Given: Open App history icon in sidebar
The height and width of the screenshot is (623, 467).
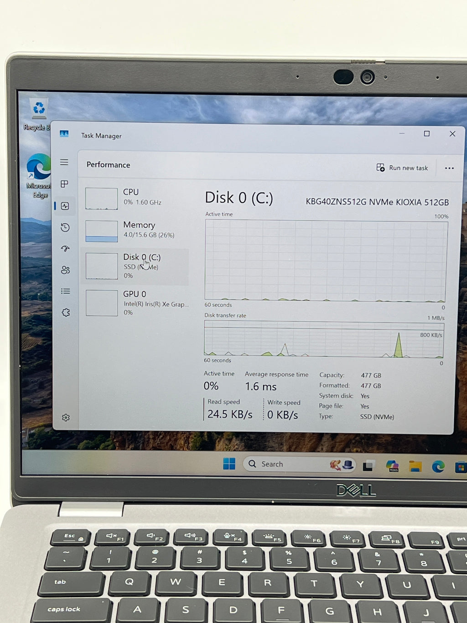Looking at the screenshot, I should click(x=65, y=227).
